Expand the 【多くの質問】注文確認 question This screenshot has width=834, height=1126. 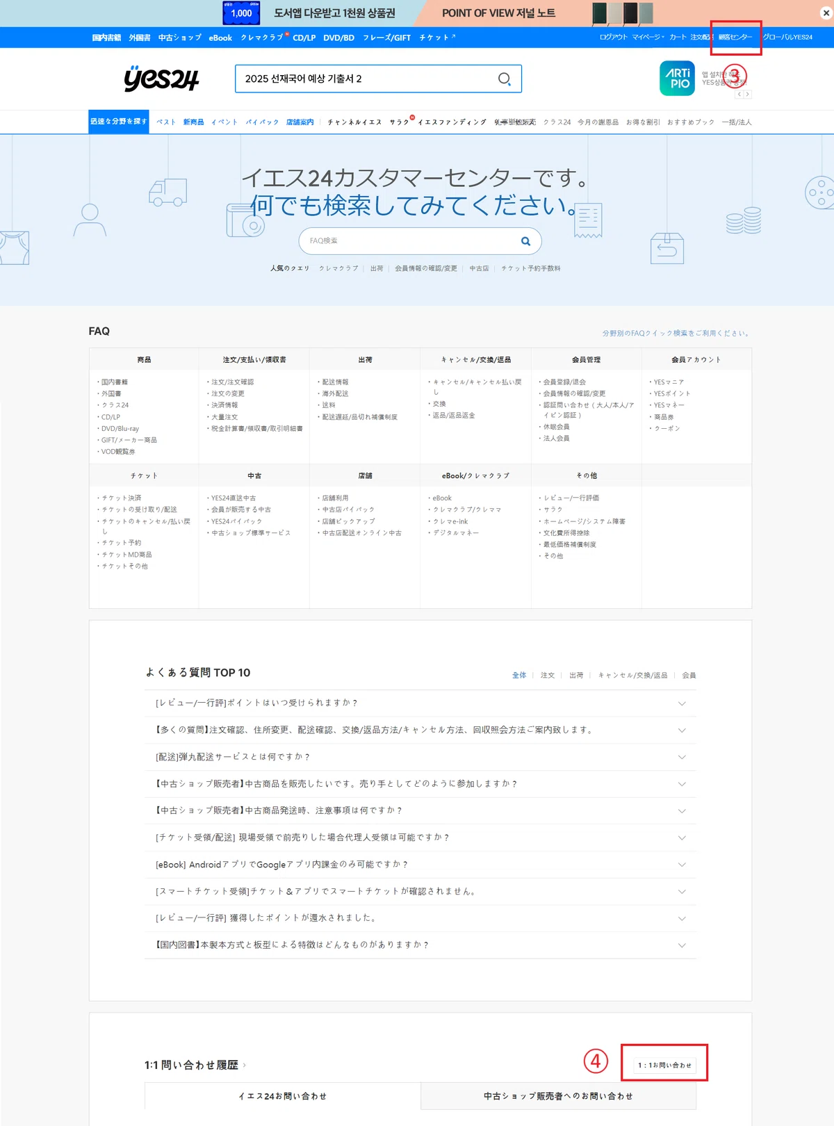[x=420, y=730]
